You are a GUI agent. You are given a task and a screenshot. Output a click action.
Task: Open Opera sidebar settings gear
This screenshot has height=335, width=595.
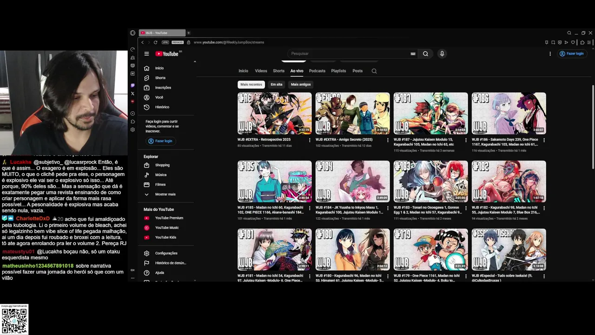132,130
